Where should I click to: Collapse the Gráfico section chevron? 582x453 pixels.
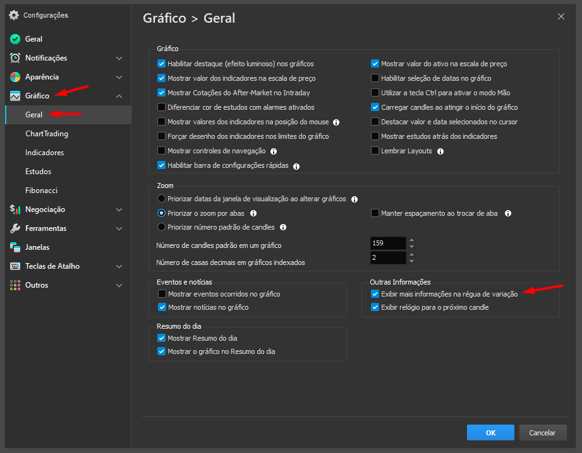(x=119, y=96)
